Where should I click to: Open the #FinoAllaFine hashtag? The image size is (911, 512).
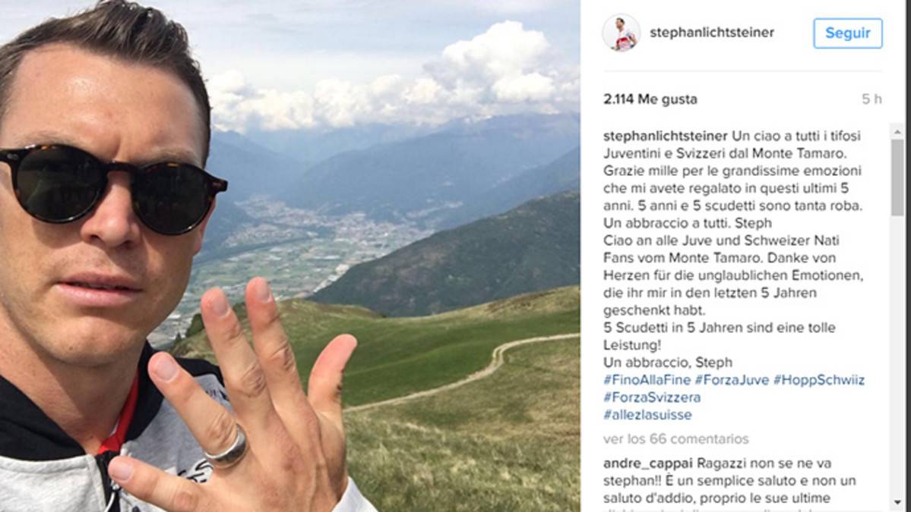click(x=647, y=380)
